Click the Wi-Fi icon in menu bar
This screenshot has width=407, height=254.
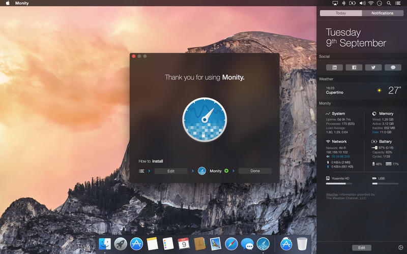[371, 3]
